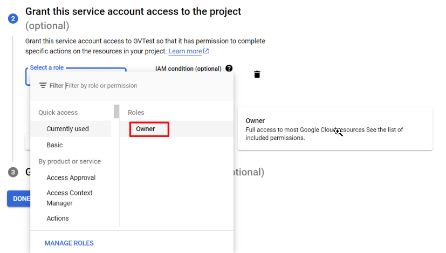Click the IAM condition help question mark
The width and height of the screenshot is (446, 253).
click(229, 69)
